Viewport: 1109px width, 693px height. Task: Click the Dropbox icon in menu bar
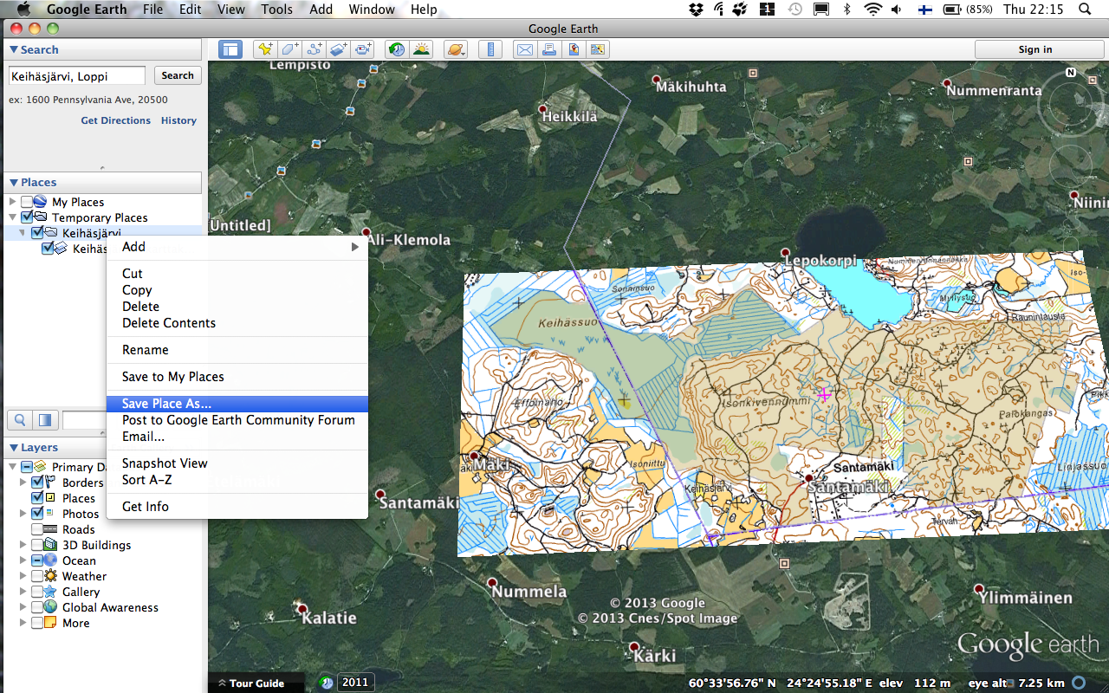point(696,10)
